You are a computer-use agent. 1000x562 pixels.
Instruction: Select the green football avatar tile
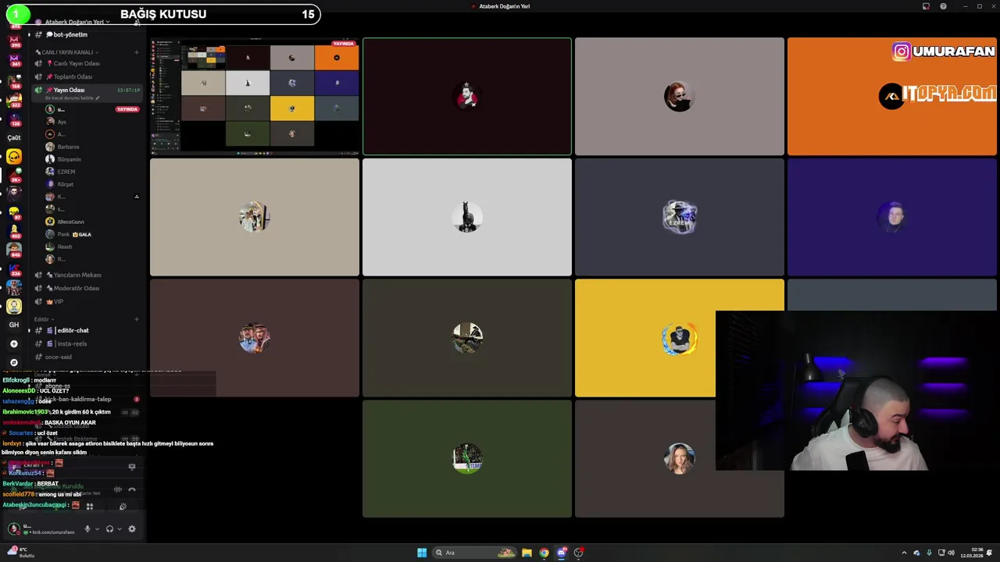[467, 459]
